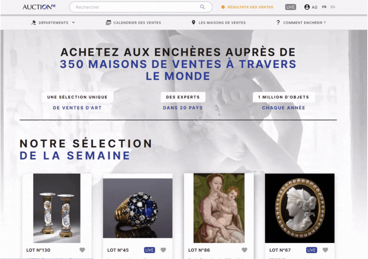Click the gavel icon beside Départements

click(x=34, y=22)
